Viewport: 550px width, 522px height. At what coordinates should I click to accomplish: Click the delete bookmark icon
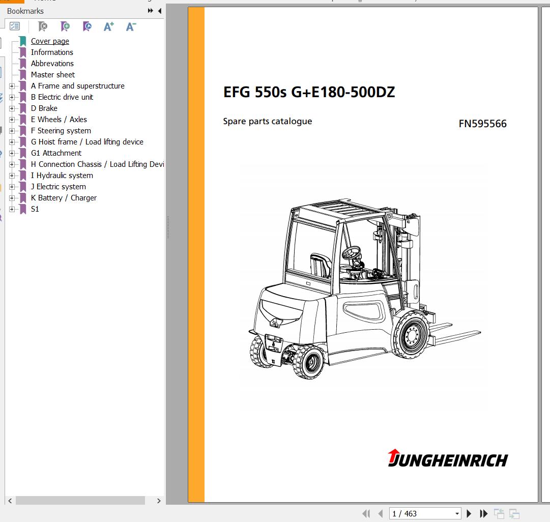(43, 26)
